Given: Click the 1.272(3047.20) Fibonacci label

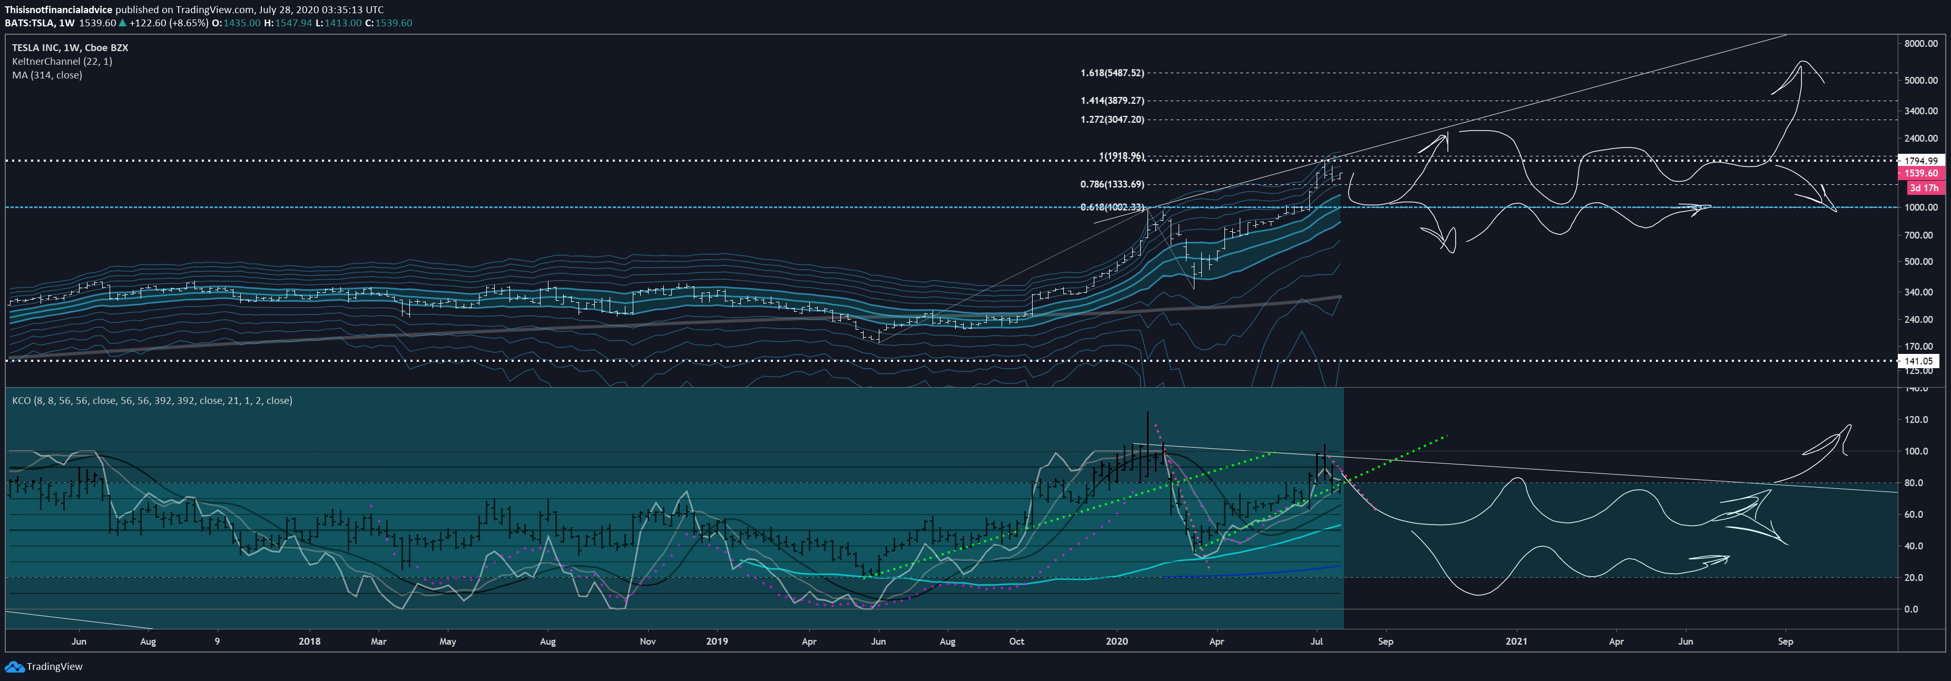Looking at the screenshot, I should (1112, 120).
